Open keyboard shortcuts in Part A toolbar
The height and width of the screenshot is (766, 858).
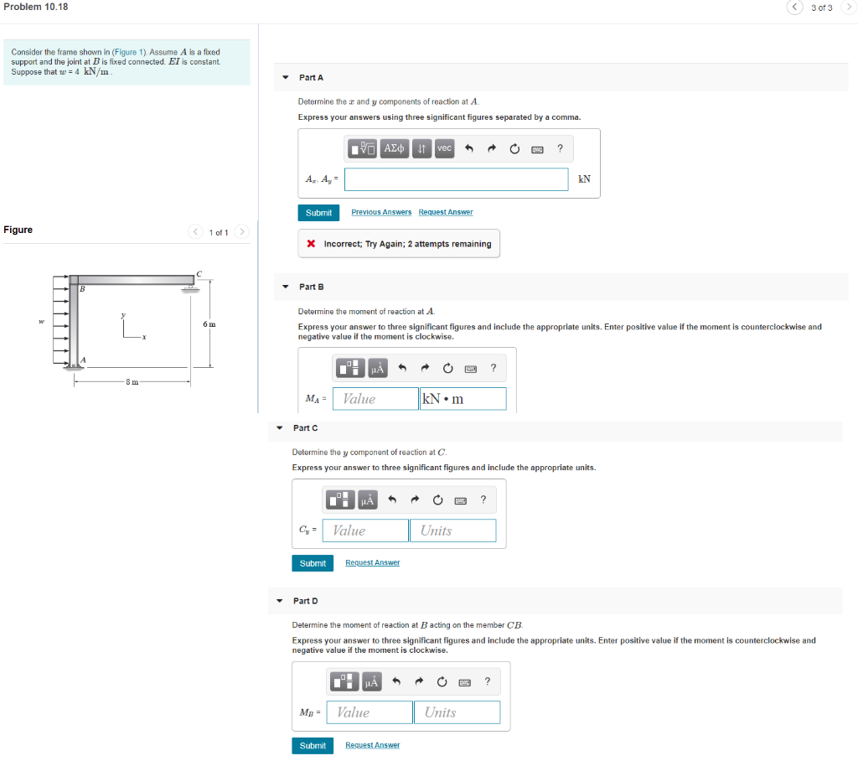click(537, 149)
